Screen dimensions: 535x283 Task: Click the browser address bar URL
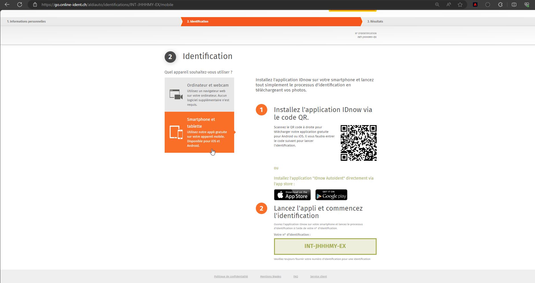[107, 5]
